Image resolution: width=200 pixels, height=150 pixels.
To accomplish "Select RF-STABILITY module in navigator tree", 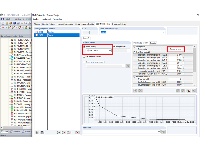I will (21, 89).
